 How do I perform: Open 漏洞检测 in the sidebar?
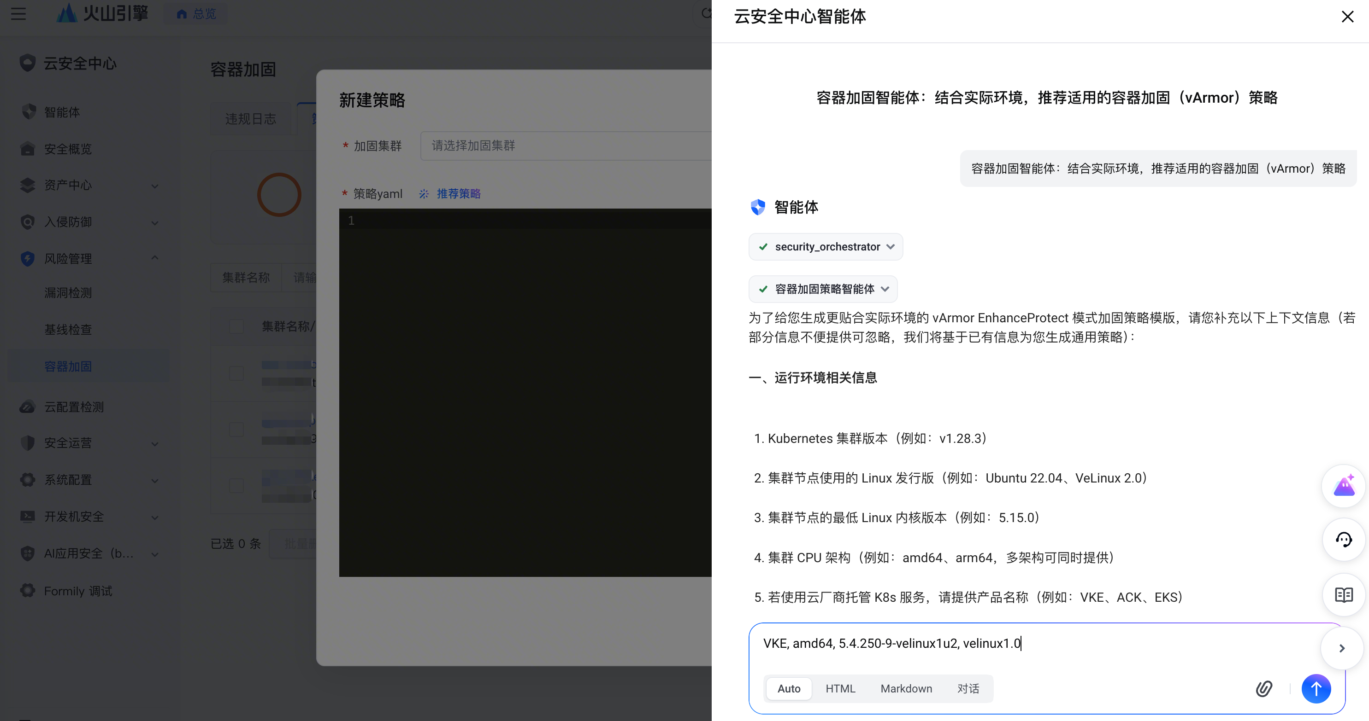pyautogui.click(x=68, y=293)
